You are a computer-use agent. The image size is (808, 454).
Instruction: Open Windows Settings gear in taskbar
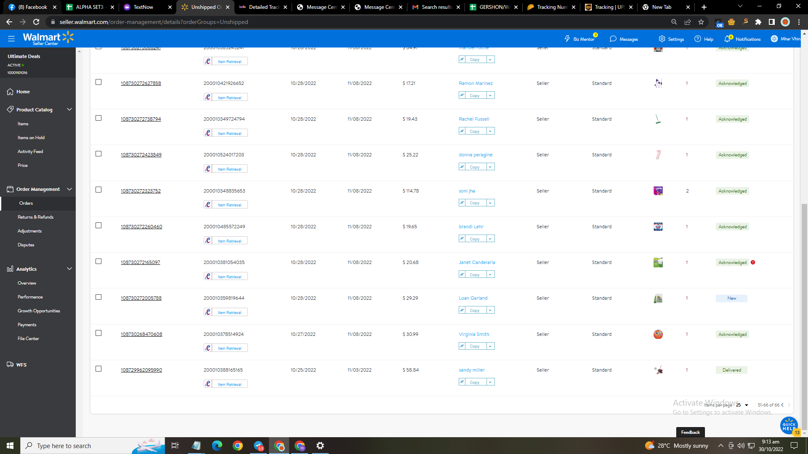tap(320, 446)
